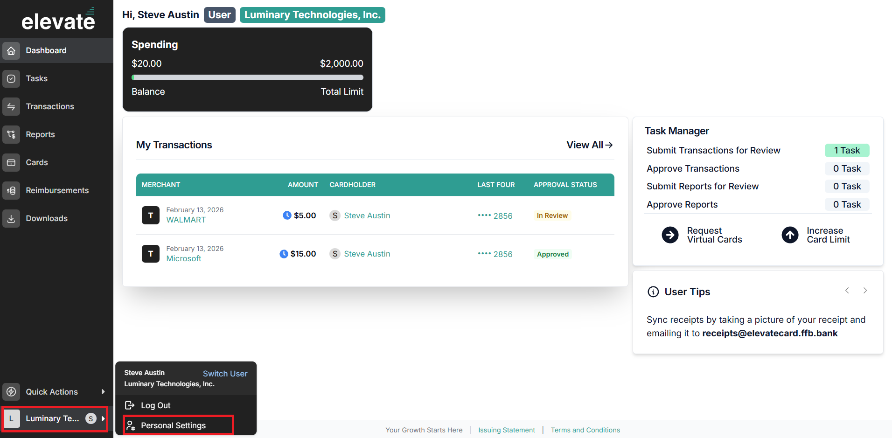Screen dimensions: 892x438
Task: Click the AMOUNT column header
Action: click(x=303, y=185)
